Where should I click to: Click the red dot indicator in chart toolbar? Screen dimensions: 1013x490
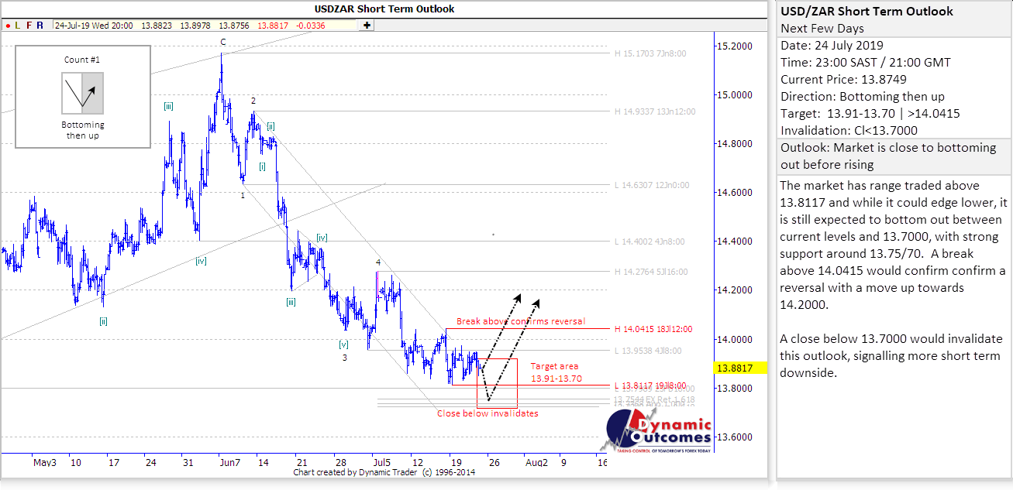[x=7, y=26]
